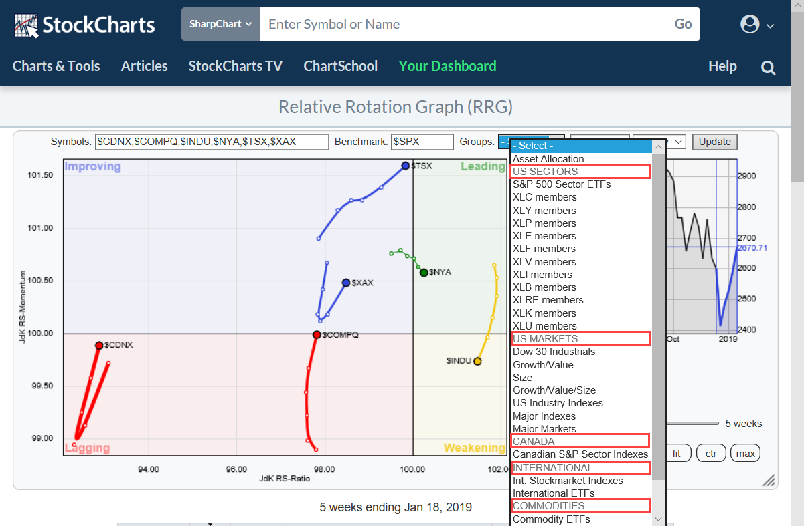Click the search magnifier icon
Image resolution: width=804 pixels, height=526 pixels.
click(769, 68)
